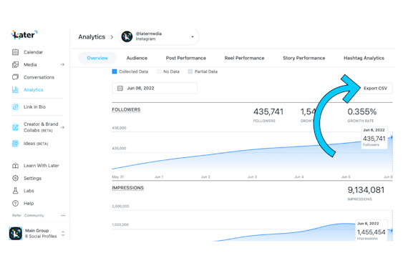Click the Learn With Later icon

click(x=16, y=166)
